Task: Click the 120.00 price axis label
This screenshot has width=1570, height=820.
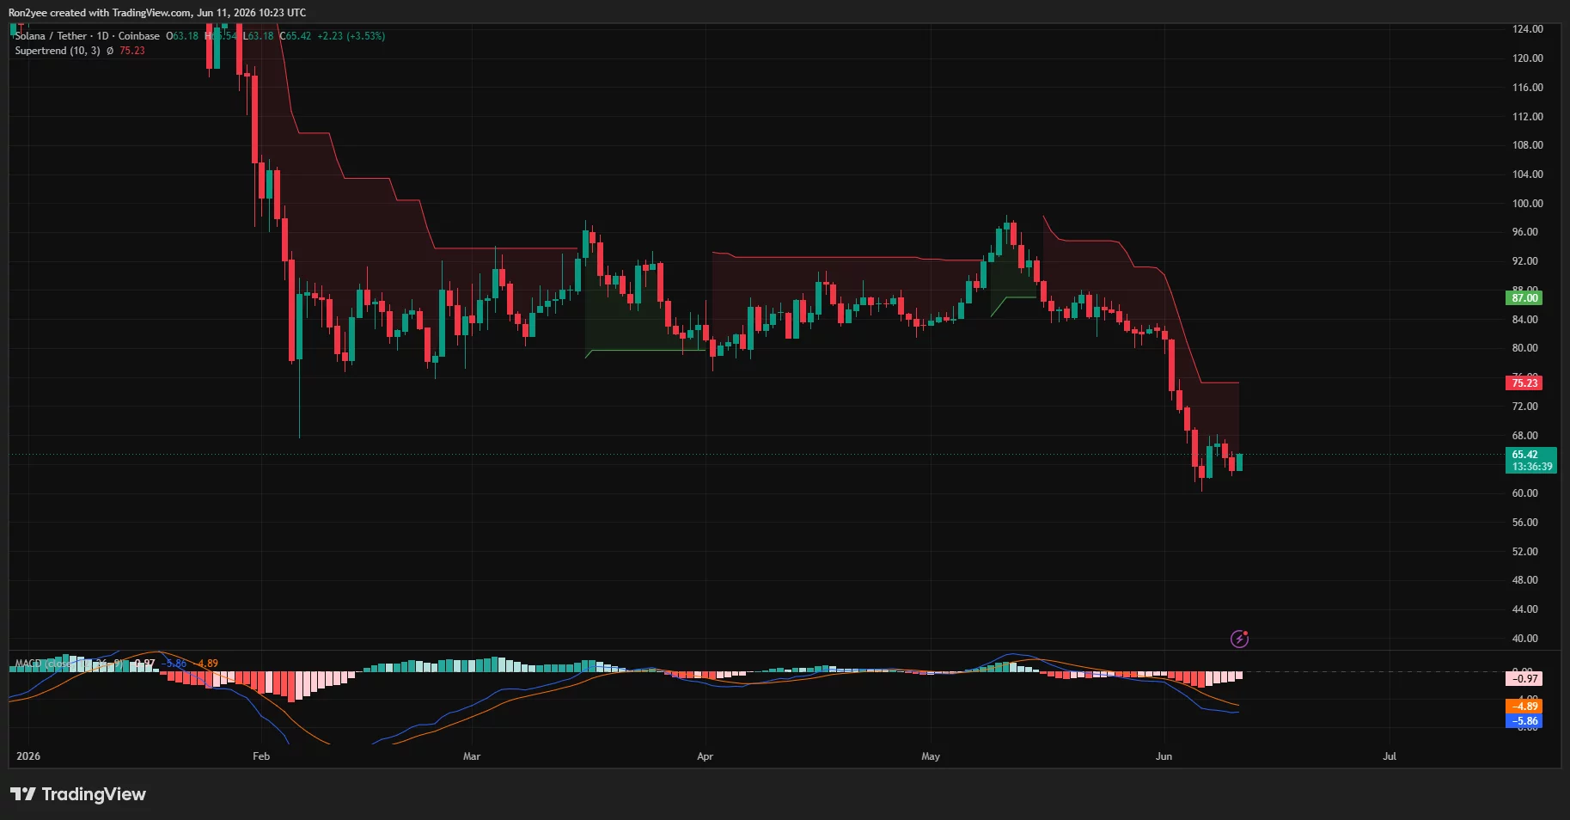Action: 1528,58
